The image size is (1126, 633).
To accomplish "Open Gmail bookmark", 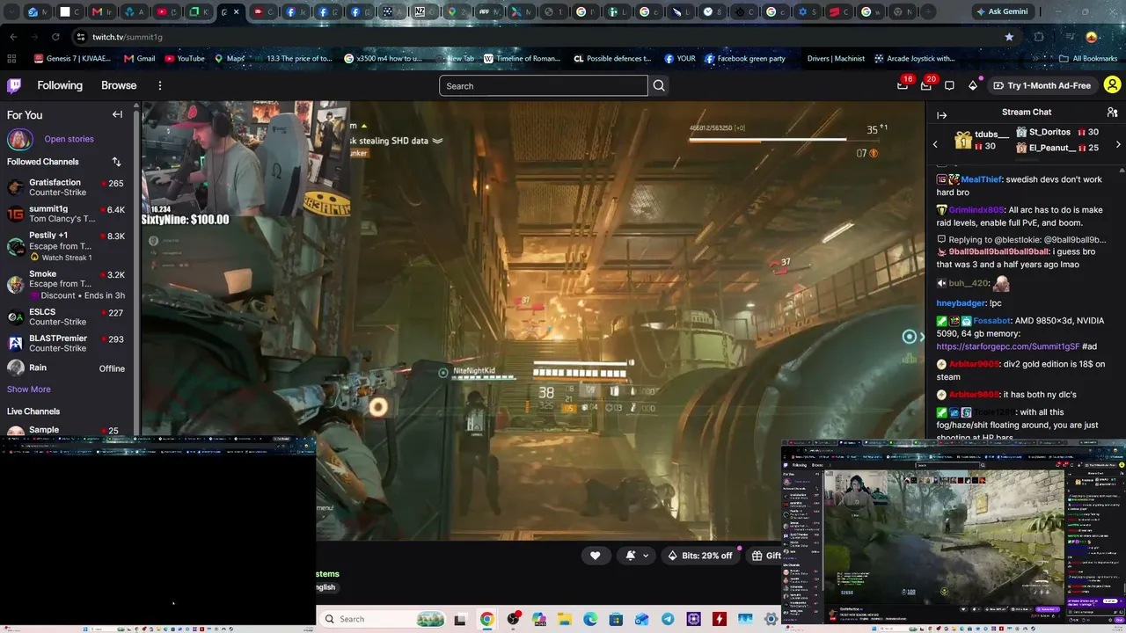I will pyautogui.click(x=140, y=59).
